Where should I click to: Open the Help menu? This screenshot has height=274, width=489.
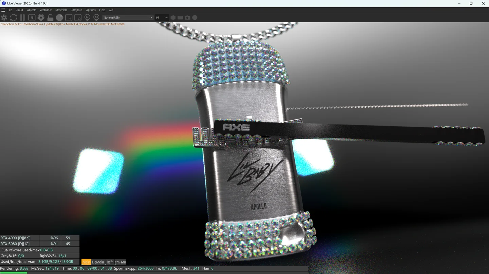(102, 10)
